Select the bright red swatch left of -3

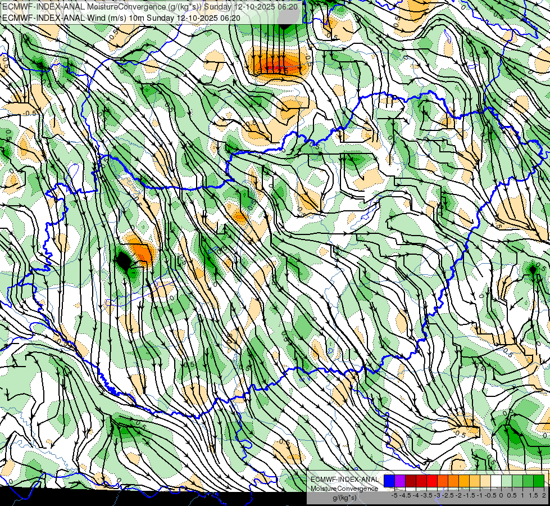432,481
